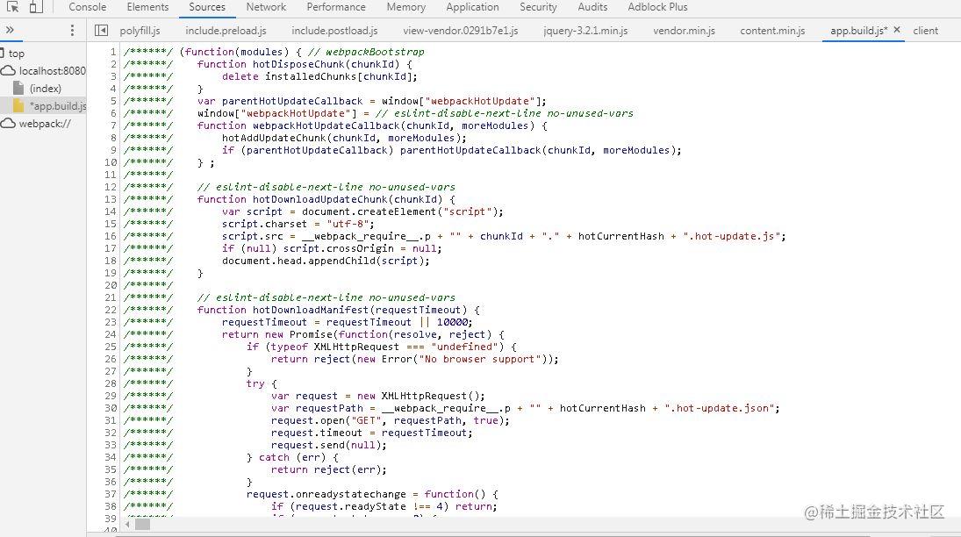
Task: Open the Network panel
Action: [266, 7]
